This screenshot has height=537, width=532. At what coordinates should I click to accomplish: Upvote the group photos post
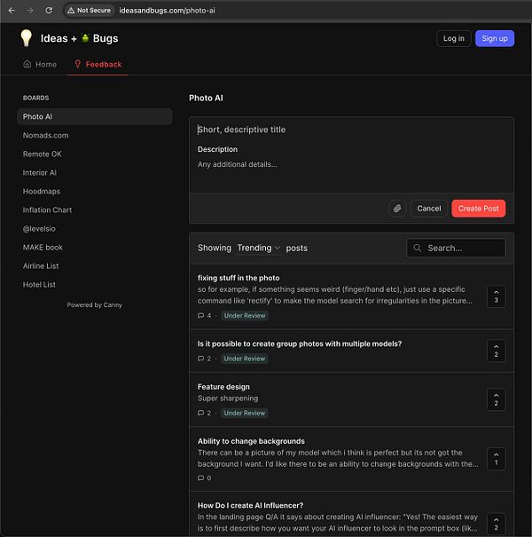(x=496, y=351)
